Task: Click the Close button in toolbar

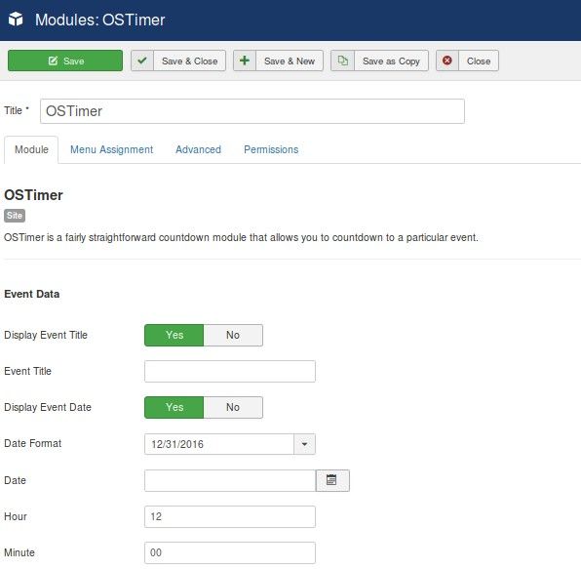Action: click(x=467, y=61)
